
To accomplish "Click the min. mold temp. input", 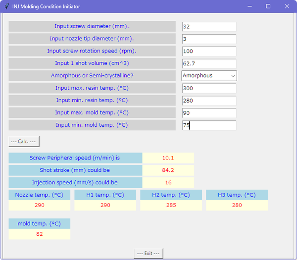I will pos(209,125).
